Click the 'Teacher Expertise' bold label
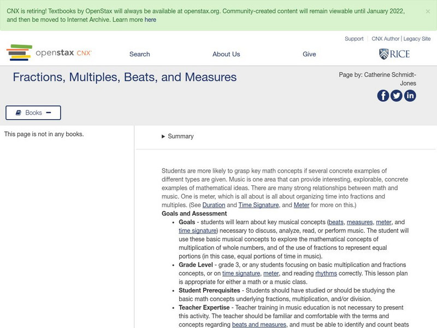437x328 pixels. coord(204,307)
